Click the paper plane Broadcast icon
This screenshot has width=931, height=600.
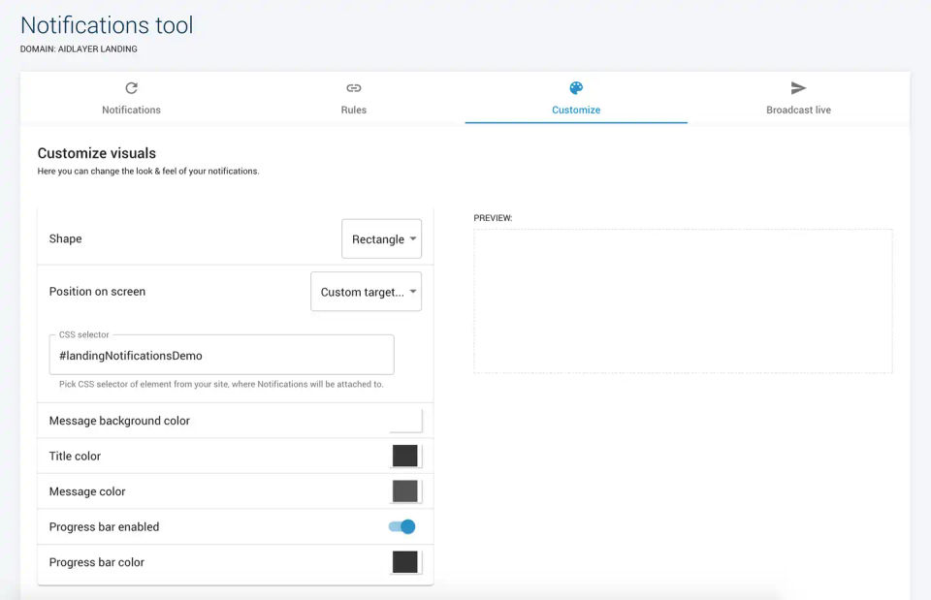[x=798, y=88]
